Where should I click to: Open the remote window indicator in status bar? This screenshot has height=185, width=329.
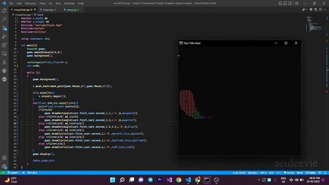click(3, 173)
